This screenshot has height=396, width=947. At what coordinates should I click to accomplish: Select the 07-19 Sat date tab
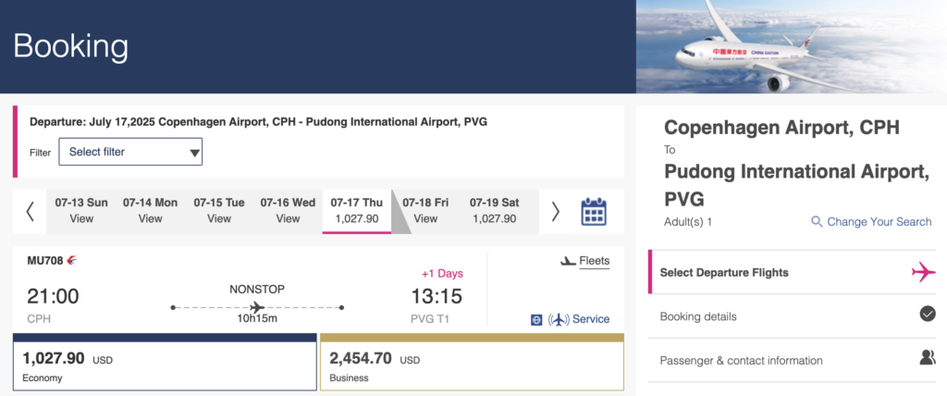494,211
